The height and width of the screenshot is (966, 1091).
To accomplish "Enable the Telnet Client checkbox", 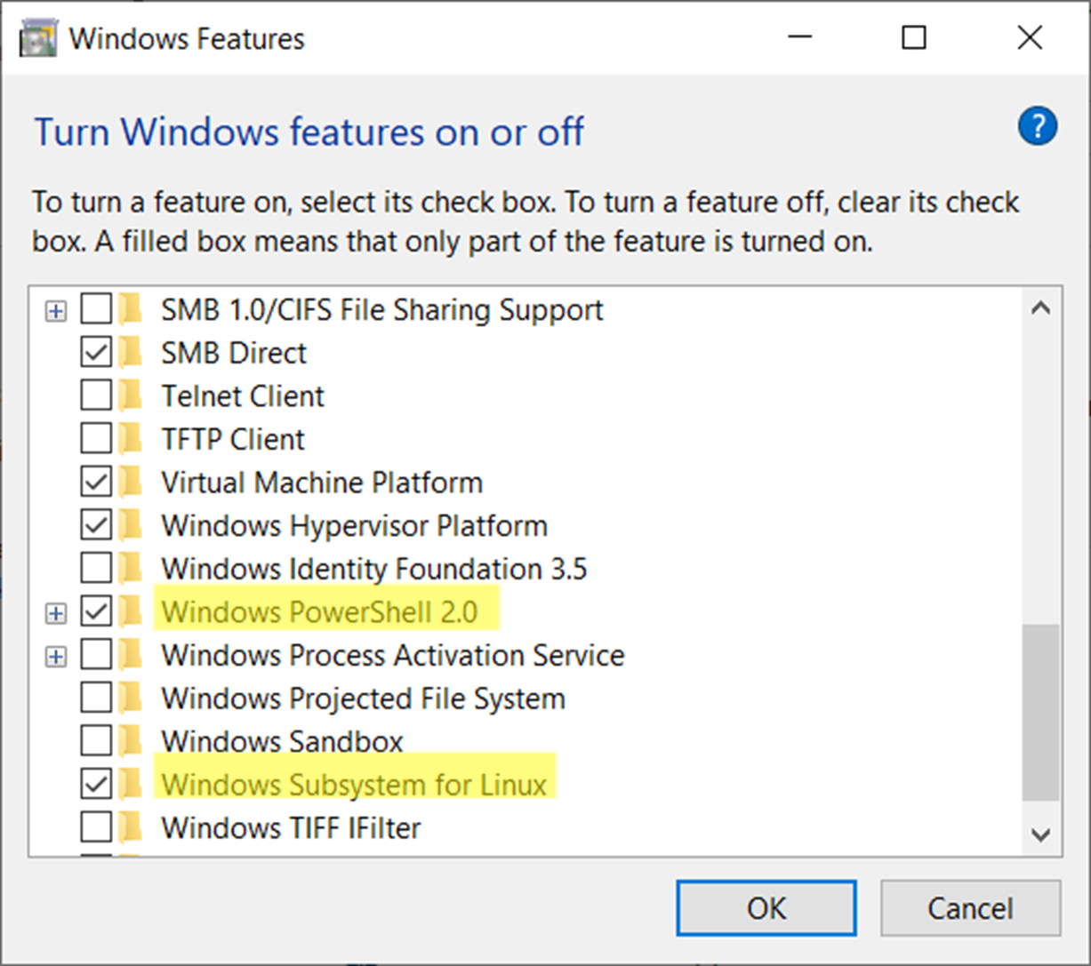I will point(96,395).
